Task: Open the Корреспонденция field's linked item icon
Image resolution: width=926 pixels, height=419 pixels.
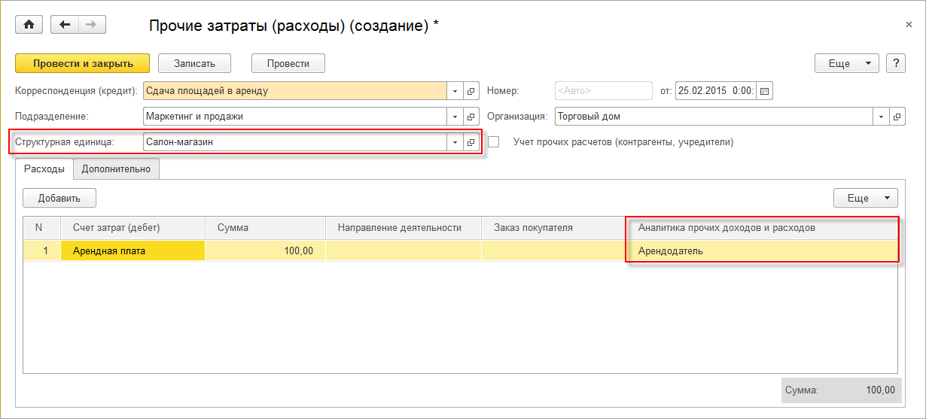Action: pyautogui.click(x=472, y=91)
